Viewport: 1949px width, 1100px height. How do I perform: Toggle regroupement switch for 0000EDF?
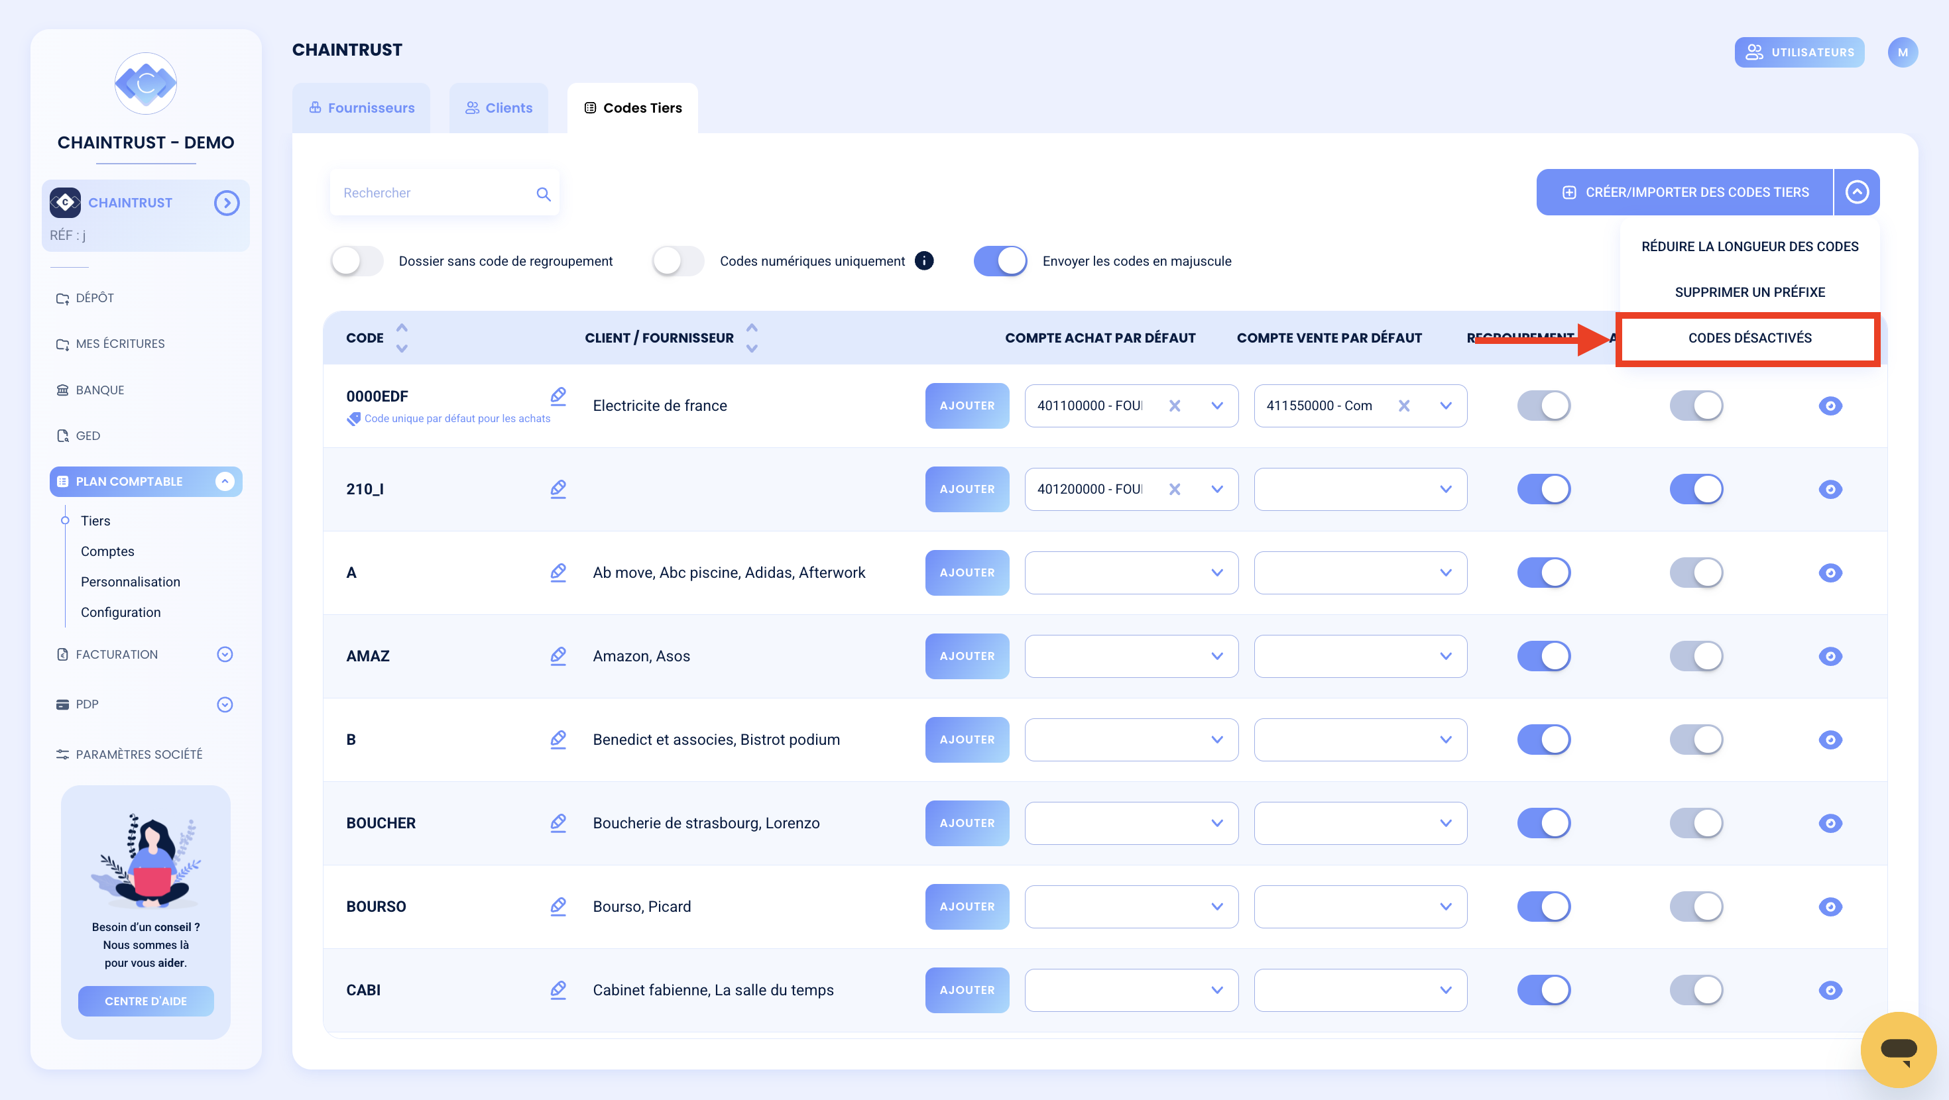(x=1543, y=406)
